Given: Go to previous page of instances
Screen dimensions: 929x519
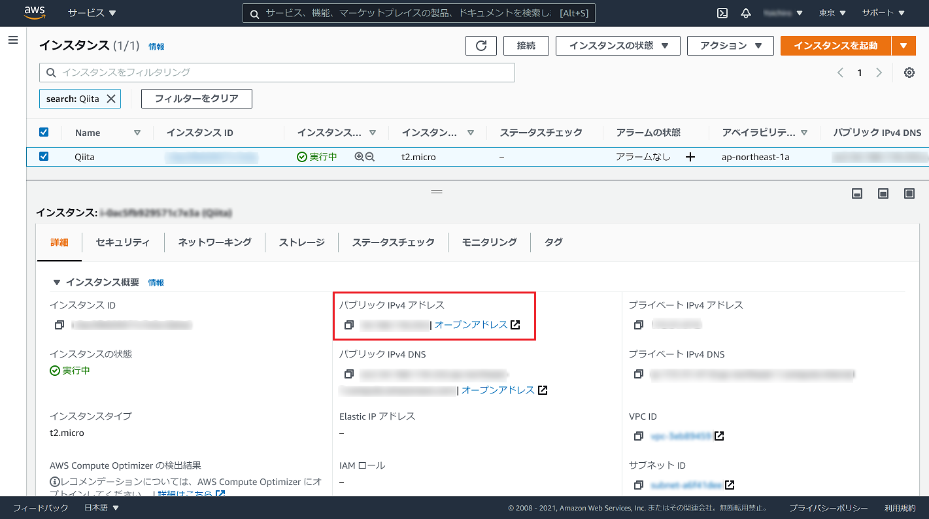Looking at the screenshot, I should click(840, 73).
